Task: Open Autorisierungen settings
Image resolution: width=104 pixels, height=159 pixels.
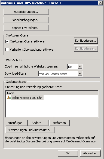Action: tap(26, 12)
